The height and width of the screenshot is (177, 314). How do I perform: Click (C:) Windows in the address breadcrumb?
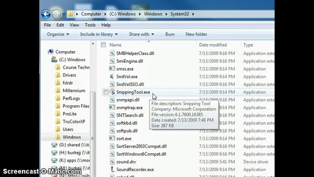click(122, 14)
